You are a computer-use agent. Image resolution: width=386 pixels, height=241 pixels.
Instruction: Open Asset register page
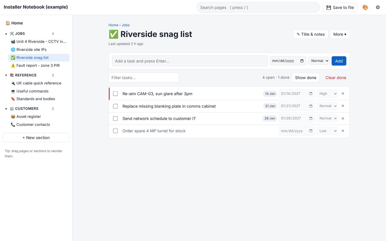tap(39, 117)
